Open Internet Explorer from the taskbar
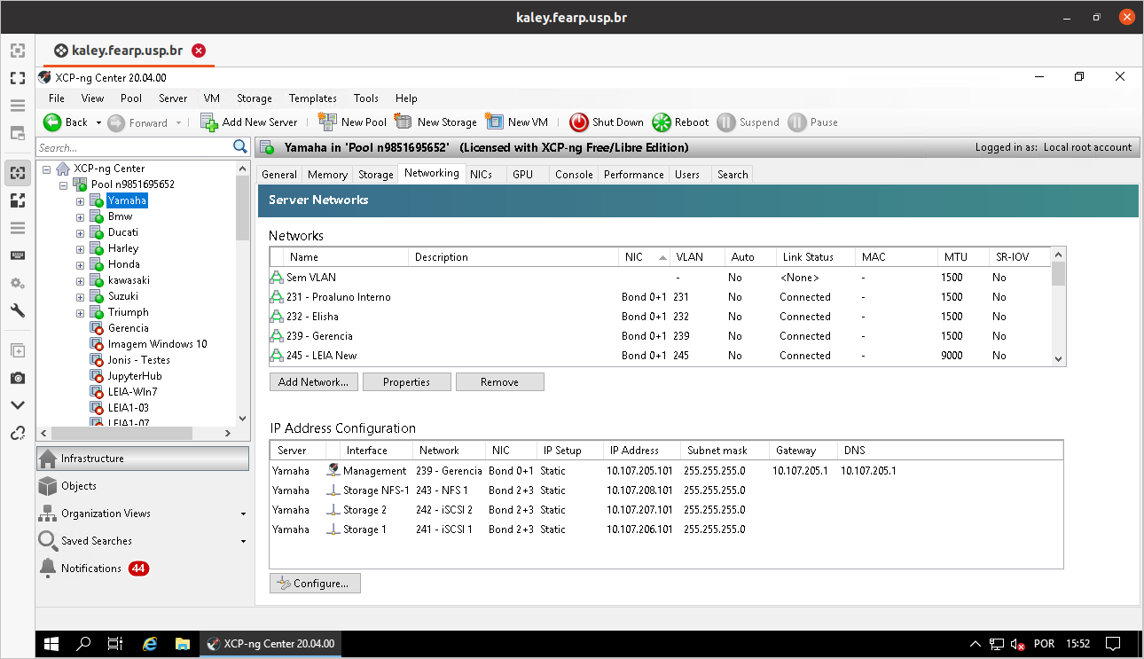The width and height of the screenshot is (1144, 659). pyautogui.click(x=150, y=644)
